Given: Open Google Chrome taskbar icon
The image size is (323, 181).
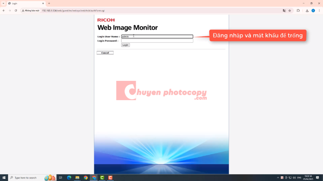Looking at the screenshot, I should [86, 178].
